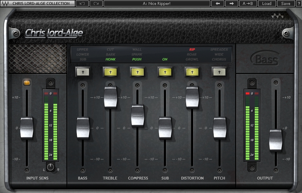This screenshot has height=193, width=302.
Task: Click the 'UPPER' bass mode label
Action: pyautogui.click(x=83, y=49)
